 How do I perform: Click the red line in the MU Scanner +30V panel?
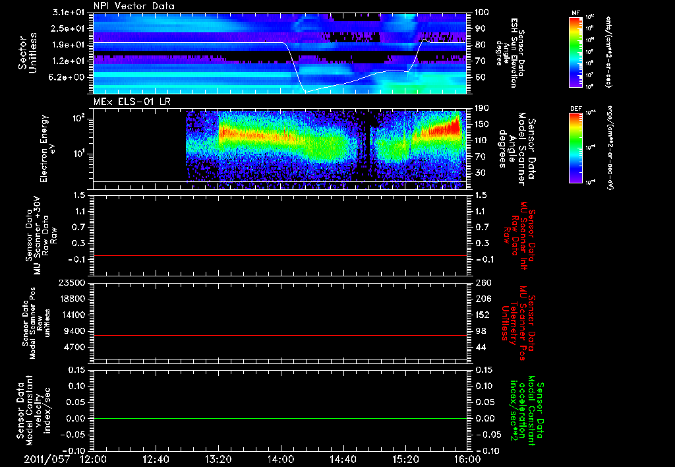click(x=279, y=255)
